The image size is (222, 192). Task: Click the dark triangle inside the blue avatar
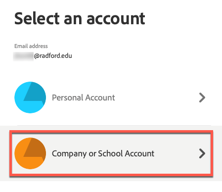click(34, 93)
